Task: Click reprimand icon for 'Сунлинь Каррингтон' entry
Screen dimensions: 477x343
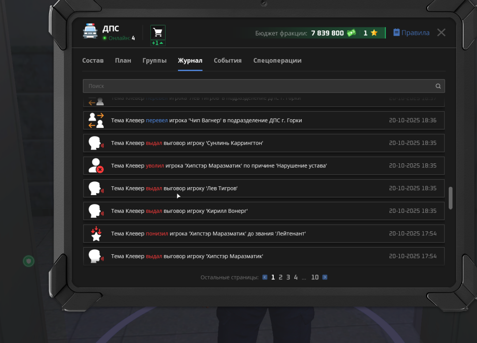Action: [x=96, y=143]
